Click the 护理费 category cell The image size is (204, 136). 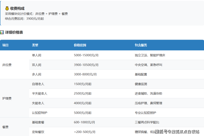point(7,98)
